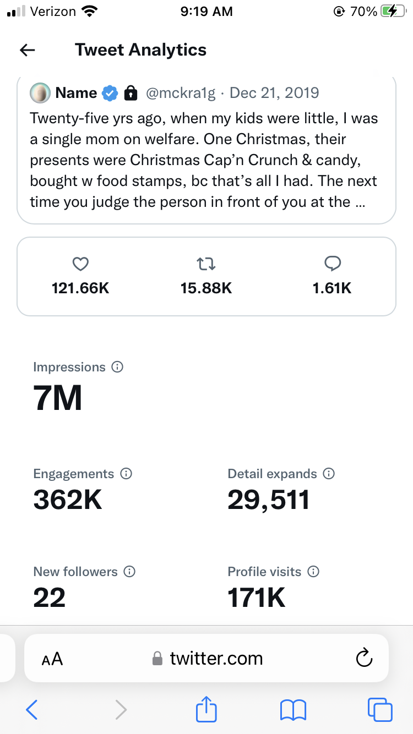Open info icon next to New followers
The height and width of the screenshot is (734, 413).
tap(129, 572)
